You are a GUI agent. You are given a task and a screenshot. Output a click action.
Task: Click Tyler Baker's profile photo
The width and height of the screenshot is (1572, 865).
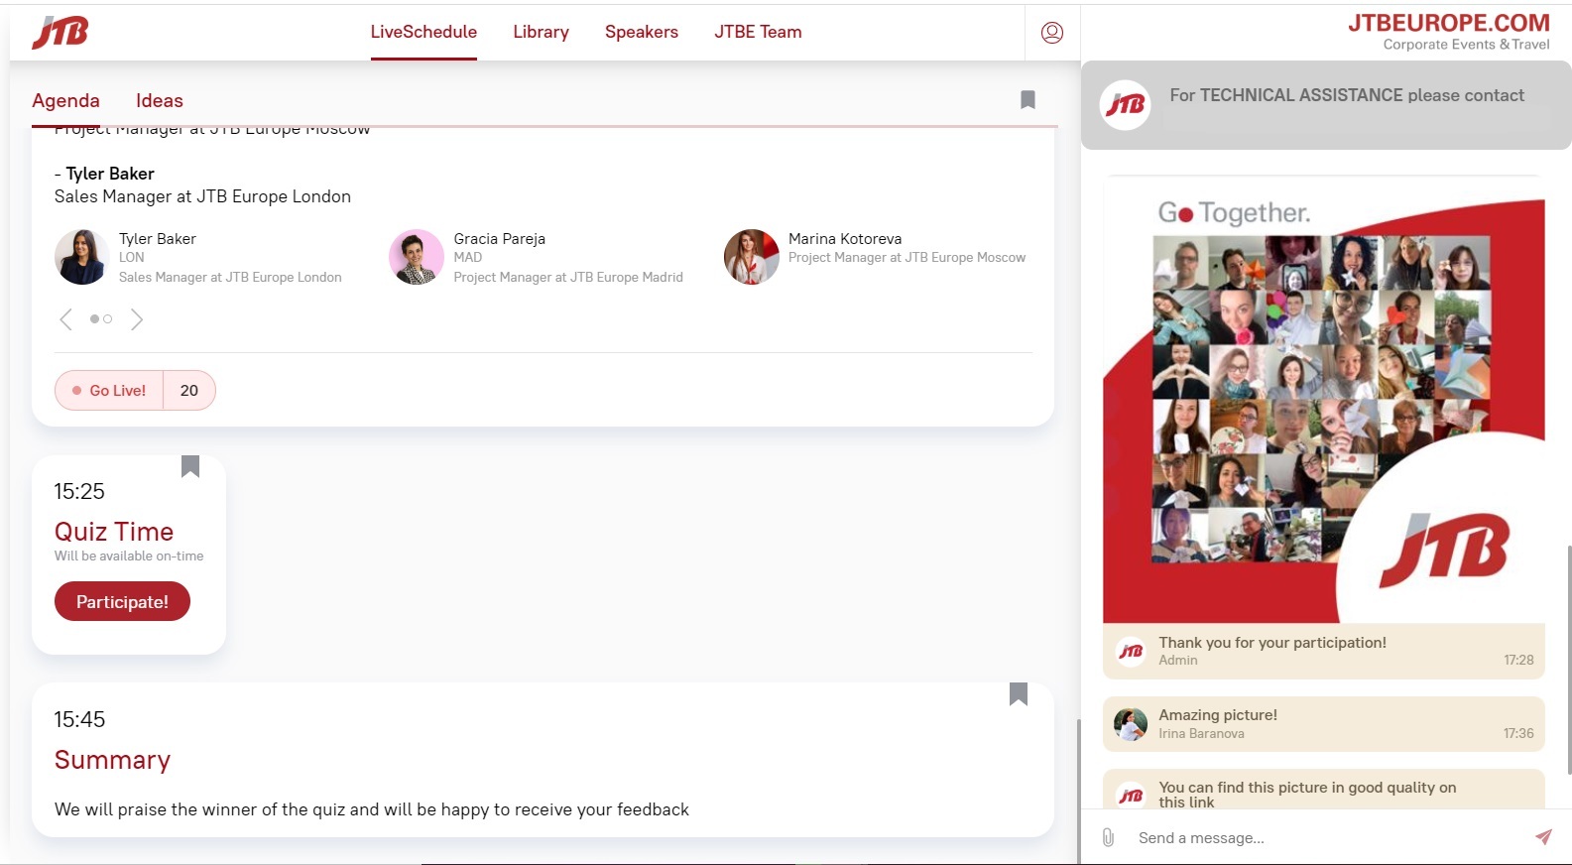tap(82, 257)
